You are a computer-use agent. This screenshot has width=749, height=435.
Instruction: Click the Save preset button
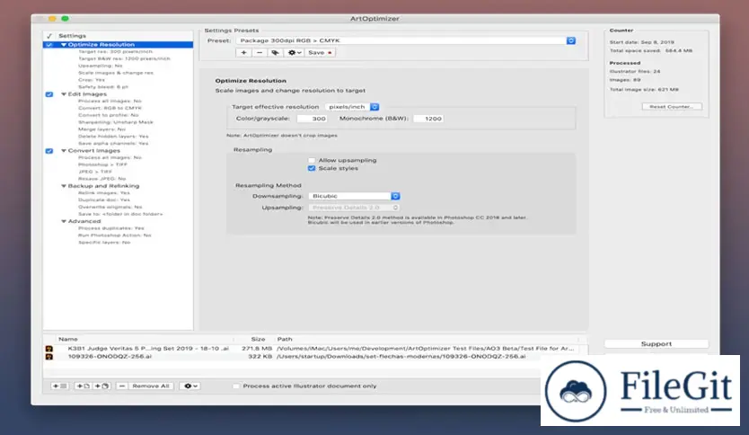point(320,53)
